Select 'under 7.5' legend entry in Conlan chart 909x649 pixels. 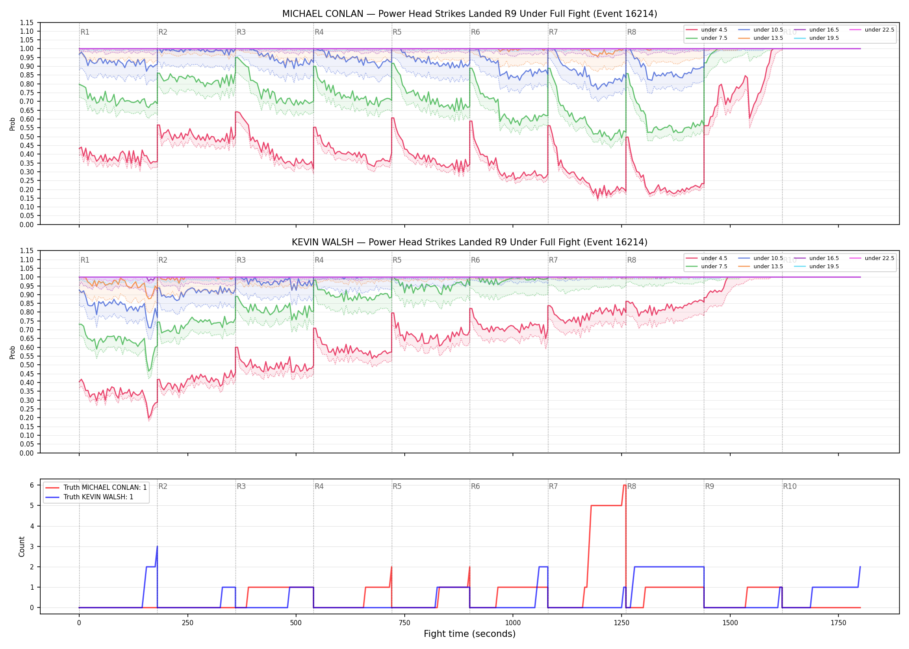click(706, 38)
